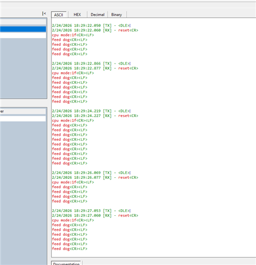Select timestamp 18:29:22.877 [RX] reset line
256x265 pixels.
[x=95, y=68]
